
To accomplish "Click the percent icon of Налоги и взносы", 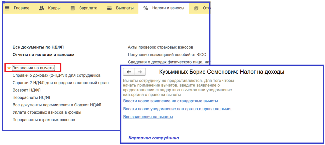I will (x=146, y=8).
